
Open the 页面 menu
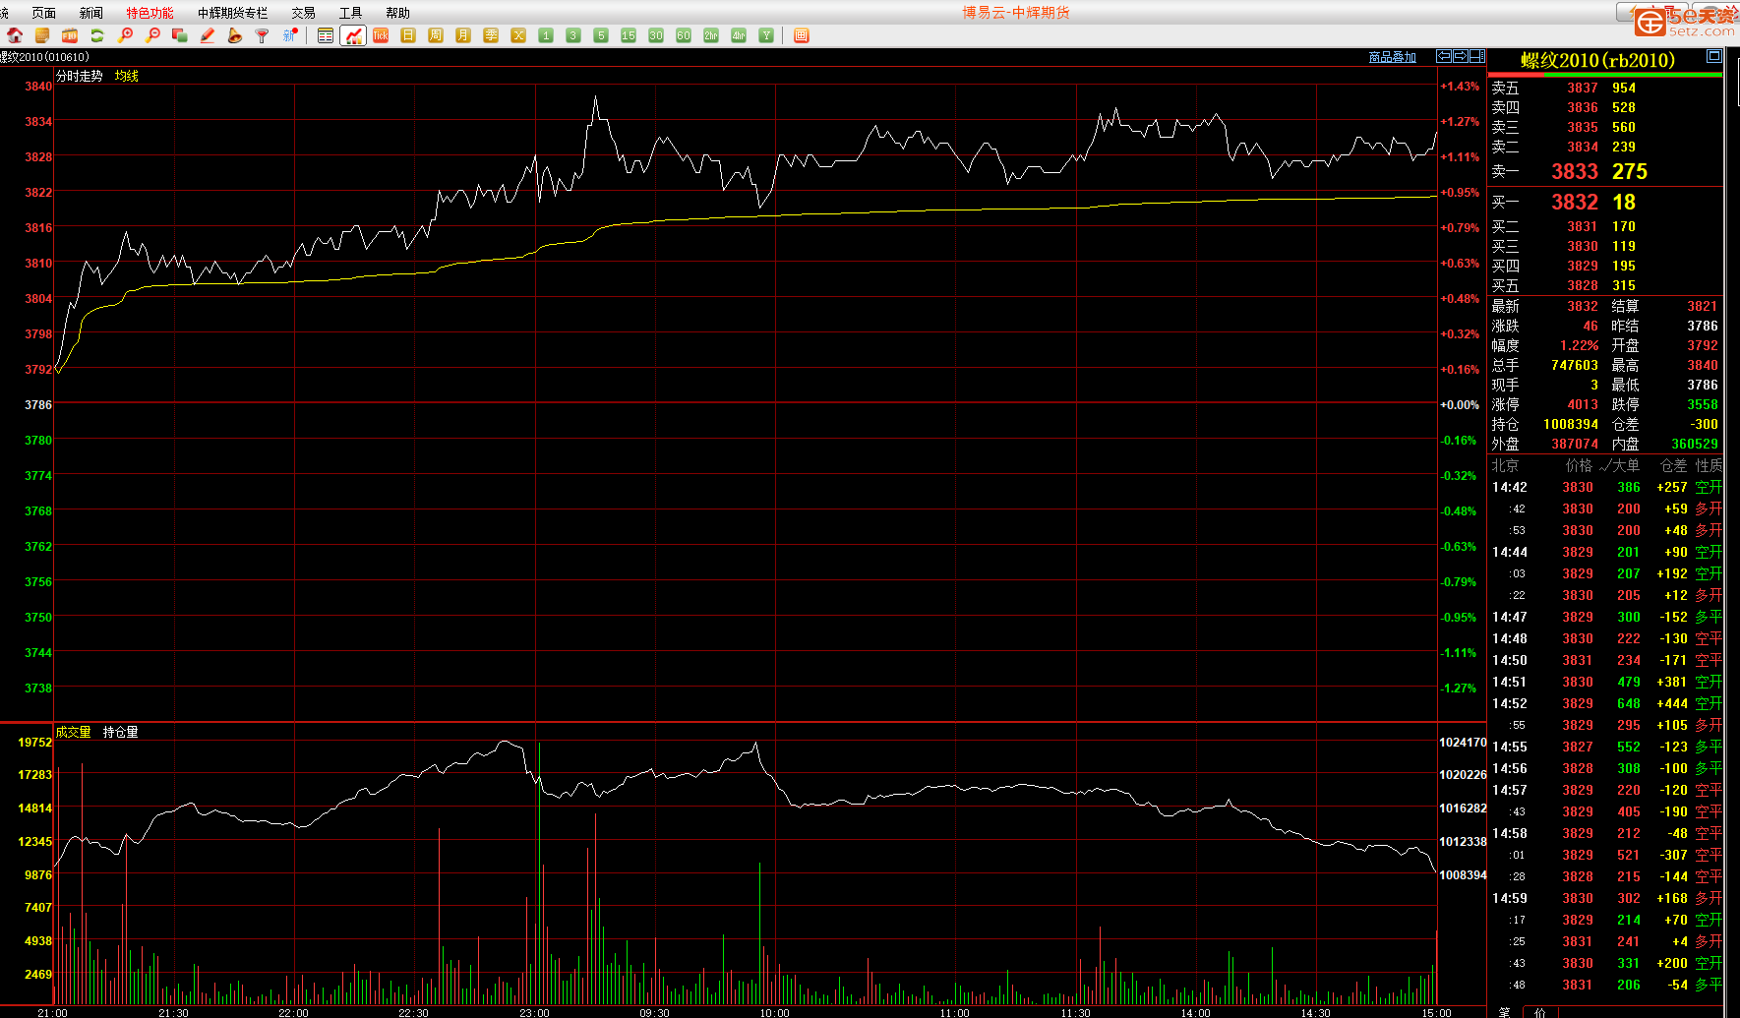(x=43, y=13)
